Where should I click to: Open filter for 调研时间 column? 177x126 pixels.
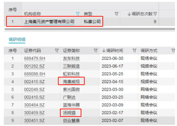click(134, 50)
